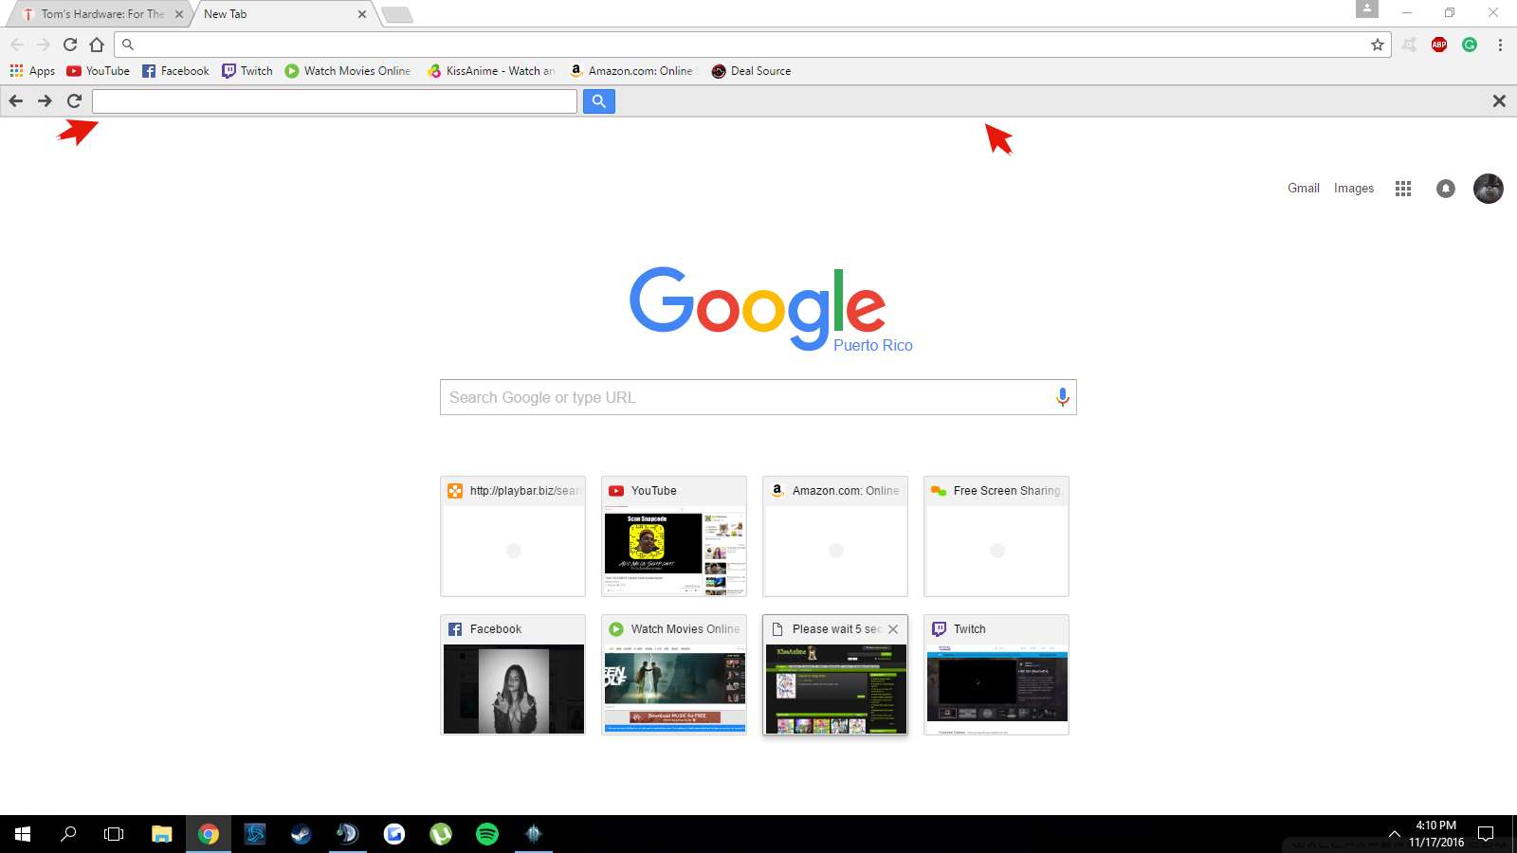Open the YouTube bookmark in the bookmarks bar

99,71
